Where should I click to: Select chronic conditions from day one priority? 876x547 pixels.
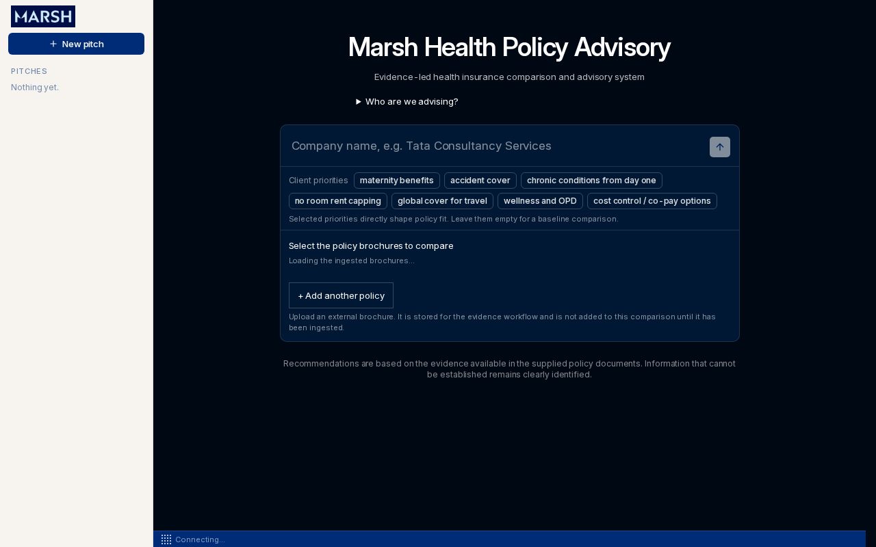click(591, 181)
